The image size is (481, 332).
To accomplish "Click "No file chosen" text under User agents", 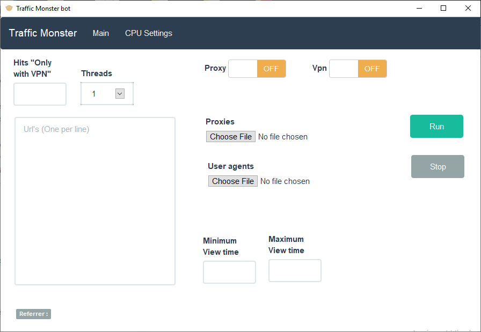I will click(285, 181).
